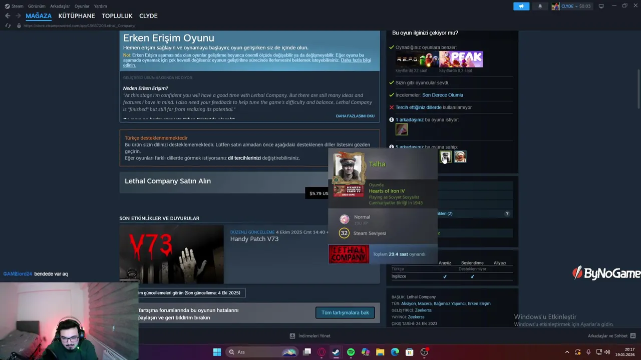Open the Tercih ettiğiniz dillerde link
Screen dimensions: 641x360
click(419, 107)
